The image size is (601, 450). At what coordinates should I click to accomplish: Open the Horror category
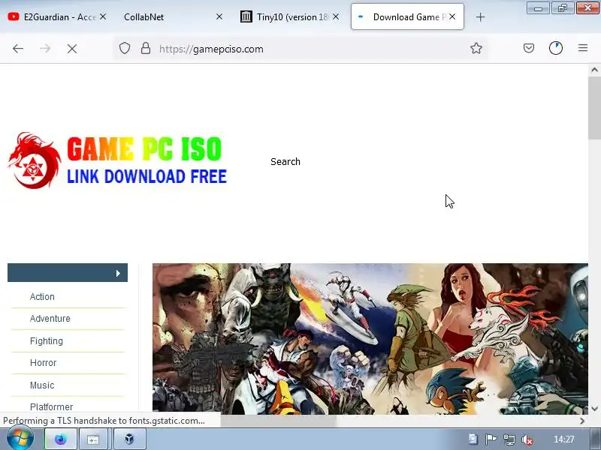pyautogui.click(x=44, y=362)
